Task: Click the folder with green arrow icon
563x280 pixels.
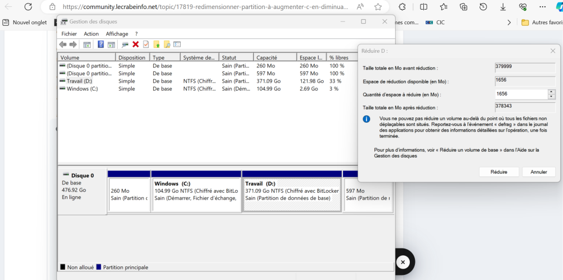Action: tap(157, 44)
